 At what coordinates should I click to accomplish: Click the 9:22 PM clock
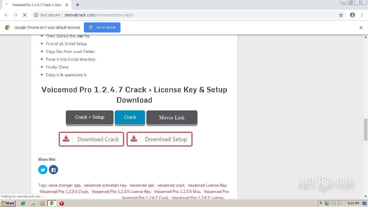point(353,203)
